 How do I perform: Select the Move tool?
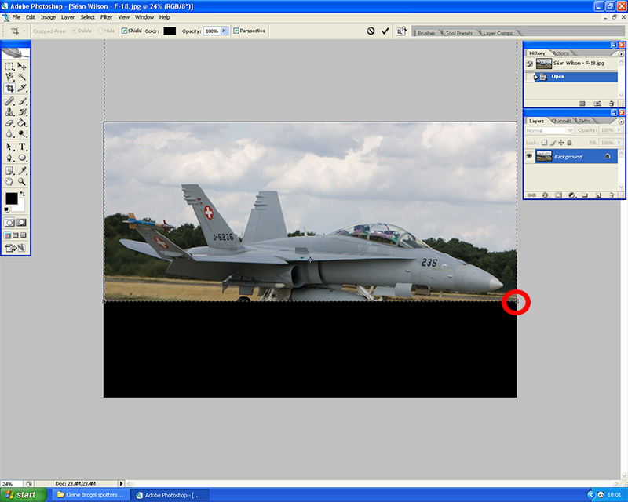click(x=22, y=66)
